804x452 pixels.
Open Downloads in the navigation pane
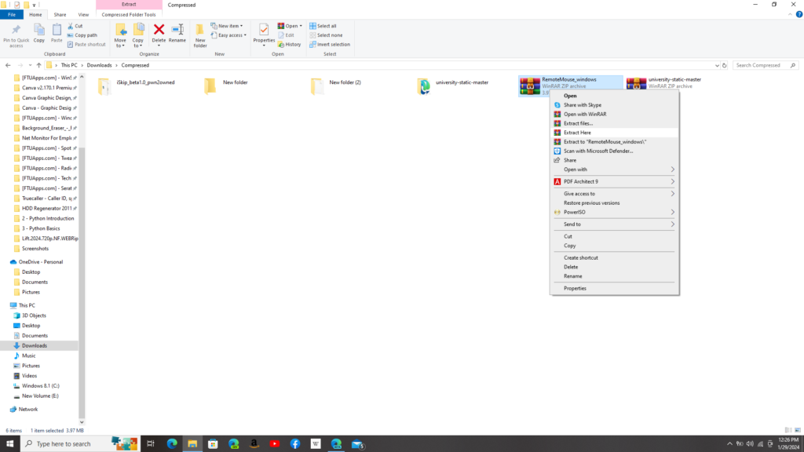click(x=35, y=346)
